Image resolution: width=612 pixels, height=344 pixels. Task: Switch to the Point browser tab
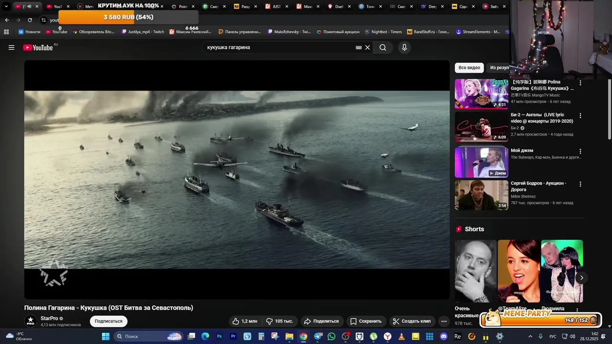[x=183, y=6]
